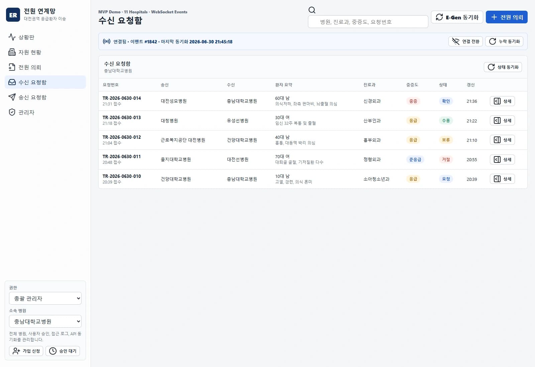Open 전원 의뢰 sidebar item
535x367 pixels.
point(45,67)
